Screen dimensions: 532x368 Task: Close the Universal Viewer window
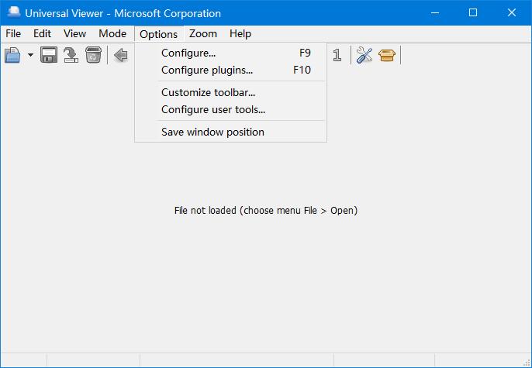(512, 13)
